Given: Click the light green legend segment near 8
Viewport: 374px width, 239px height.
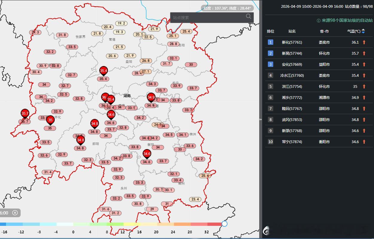Looking at the screenshot, I should point(115,224).
